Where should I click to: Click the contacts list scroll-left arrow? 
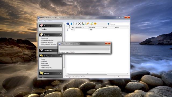tap(67, 74)
